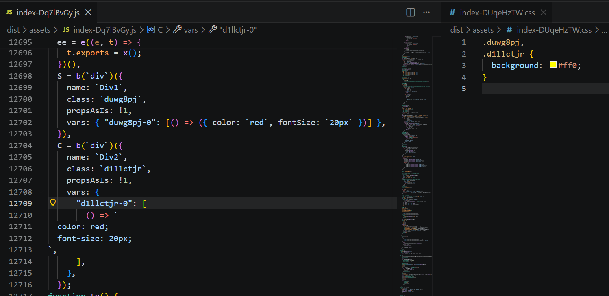Expand the assets breadcrumb in the CSS editor
The width and height of the screenshot is (609, 296).
click(483, 30)
